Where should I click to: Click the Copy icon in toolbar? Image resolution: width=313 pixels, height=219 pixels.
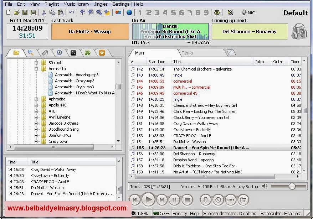[x=52, y=12]
